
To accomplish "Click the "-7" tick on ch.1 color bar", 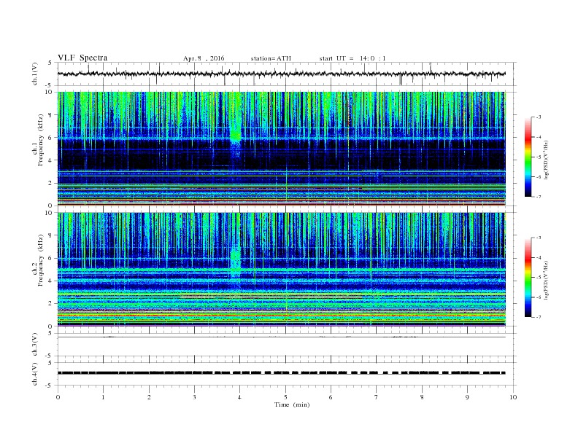I will (539, 197).
